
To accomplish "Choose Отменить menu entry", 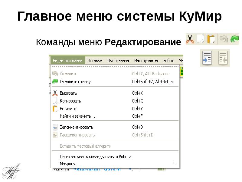I will click(115, 74).
